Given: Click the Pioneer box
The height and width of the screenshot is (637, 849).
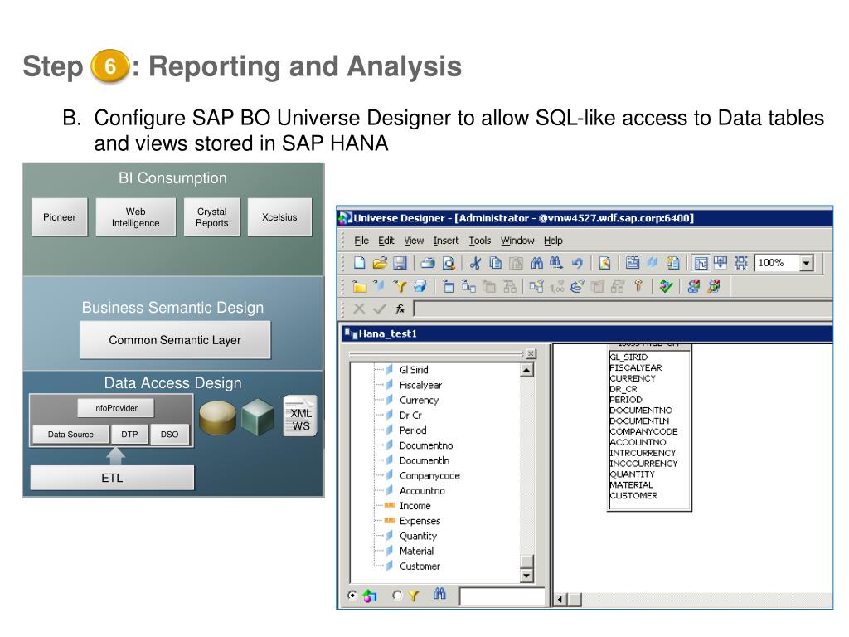Looking at the screenshot, I should click(60, 217).
